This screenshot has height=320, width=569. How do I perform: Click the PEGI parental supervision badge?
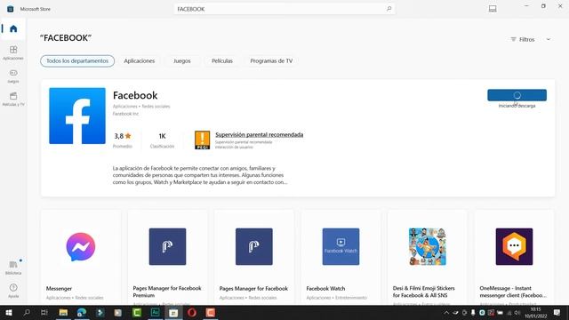coord(202,140)
